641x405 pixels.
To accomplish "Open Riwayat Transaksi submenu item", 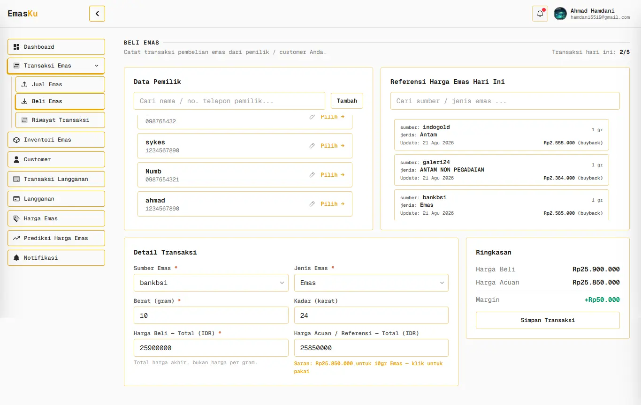I will (x=60, y=120).
